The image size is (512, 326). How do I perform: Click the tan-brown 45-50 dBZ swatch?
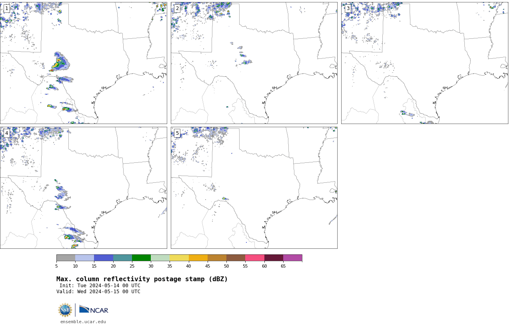217,258
